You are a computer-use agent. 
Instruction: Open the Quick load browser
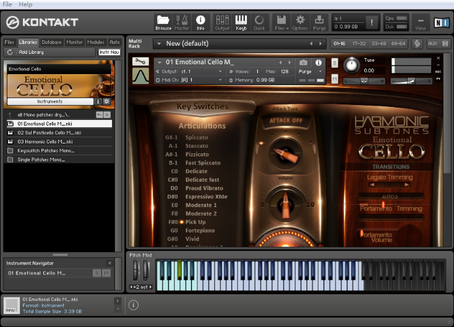(x=259, y=23)
